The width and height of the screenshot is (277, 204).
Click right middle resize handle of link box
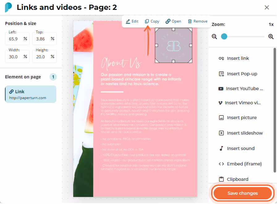[x=191, y=45]
